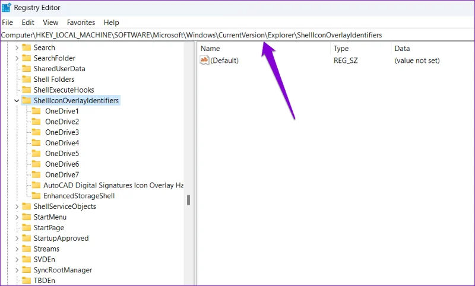This screenshot has height=286, width=475.
Task: Expand the StartupApproved key
Action: pyautogui.click(x=17, y=239)
